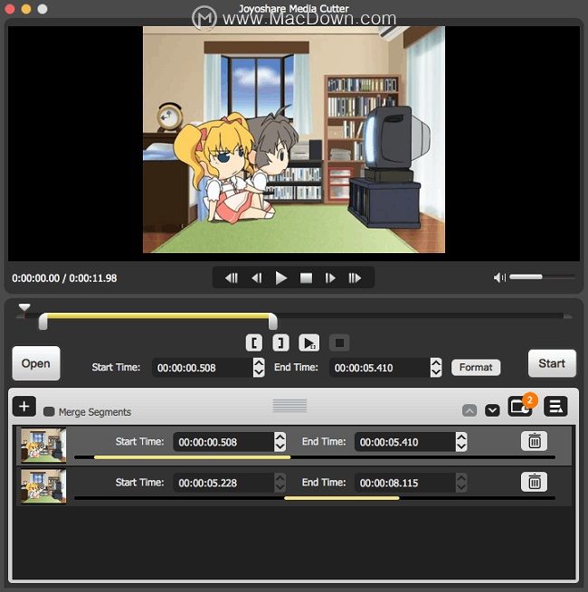Click elapsed time 0:00:00.00 readout
This screenshot has width=588, height=592.
click(x=36, y=278)
